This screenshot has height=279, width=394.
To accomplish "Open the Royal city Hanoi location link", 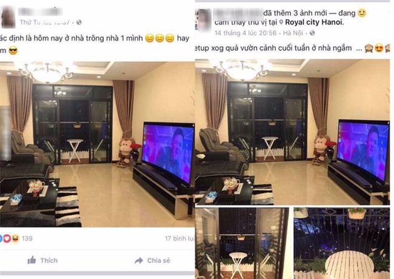I will pos(314,22).
